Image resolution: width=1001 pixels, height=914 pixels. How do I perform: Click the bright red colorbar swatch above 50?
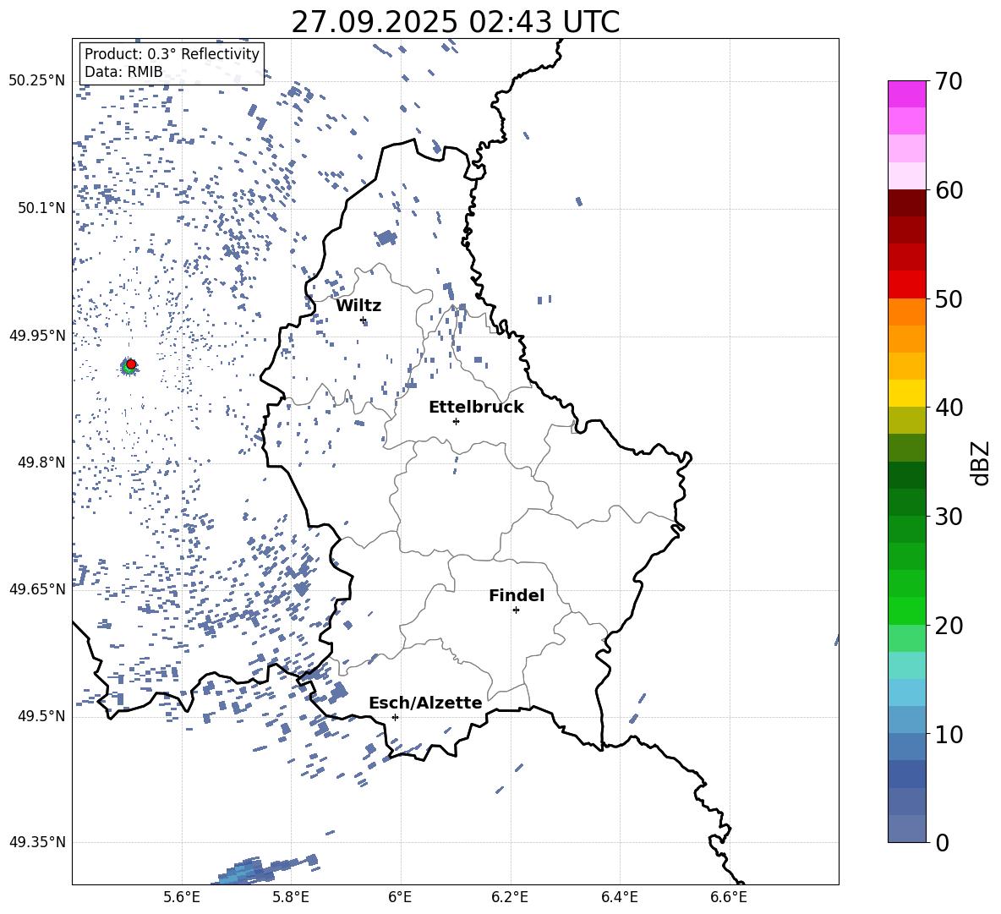pyautogui.click(x=907, y=285)
